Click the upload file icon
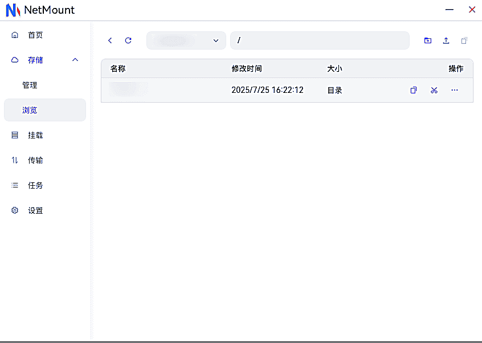The width and height of the screenshot is (482, 343). point(446,40)
